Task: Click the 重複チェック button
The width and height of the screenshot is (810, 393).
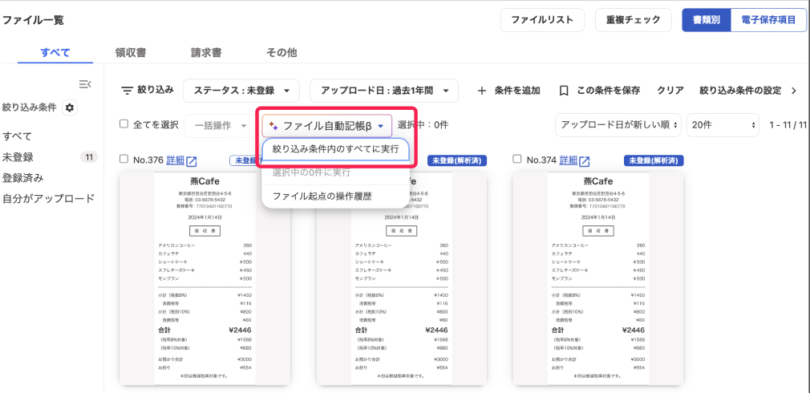Action: coord(634,20)
